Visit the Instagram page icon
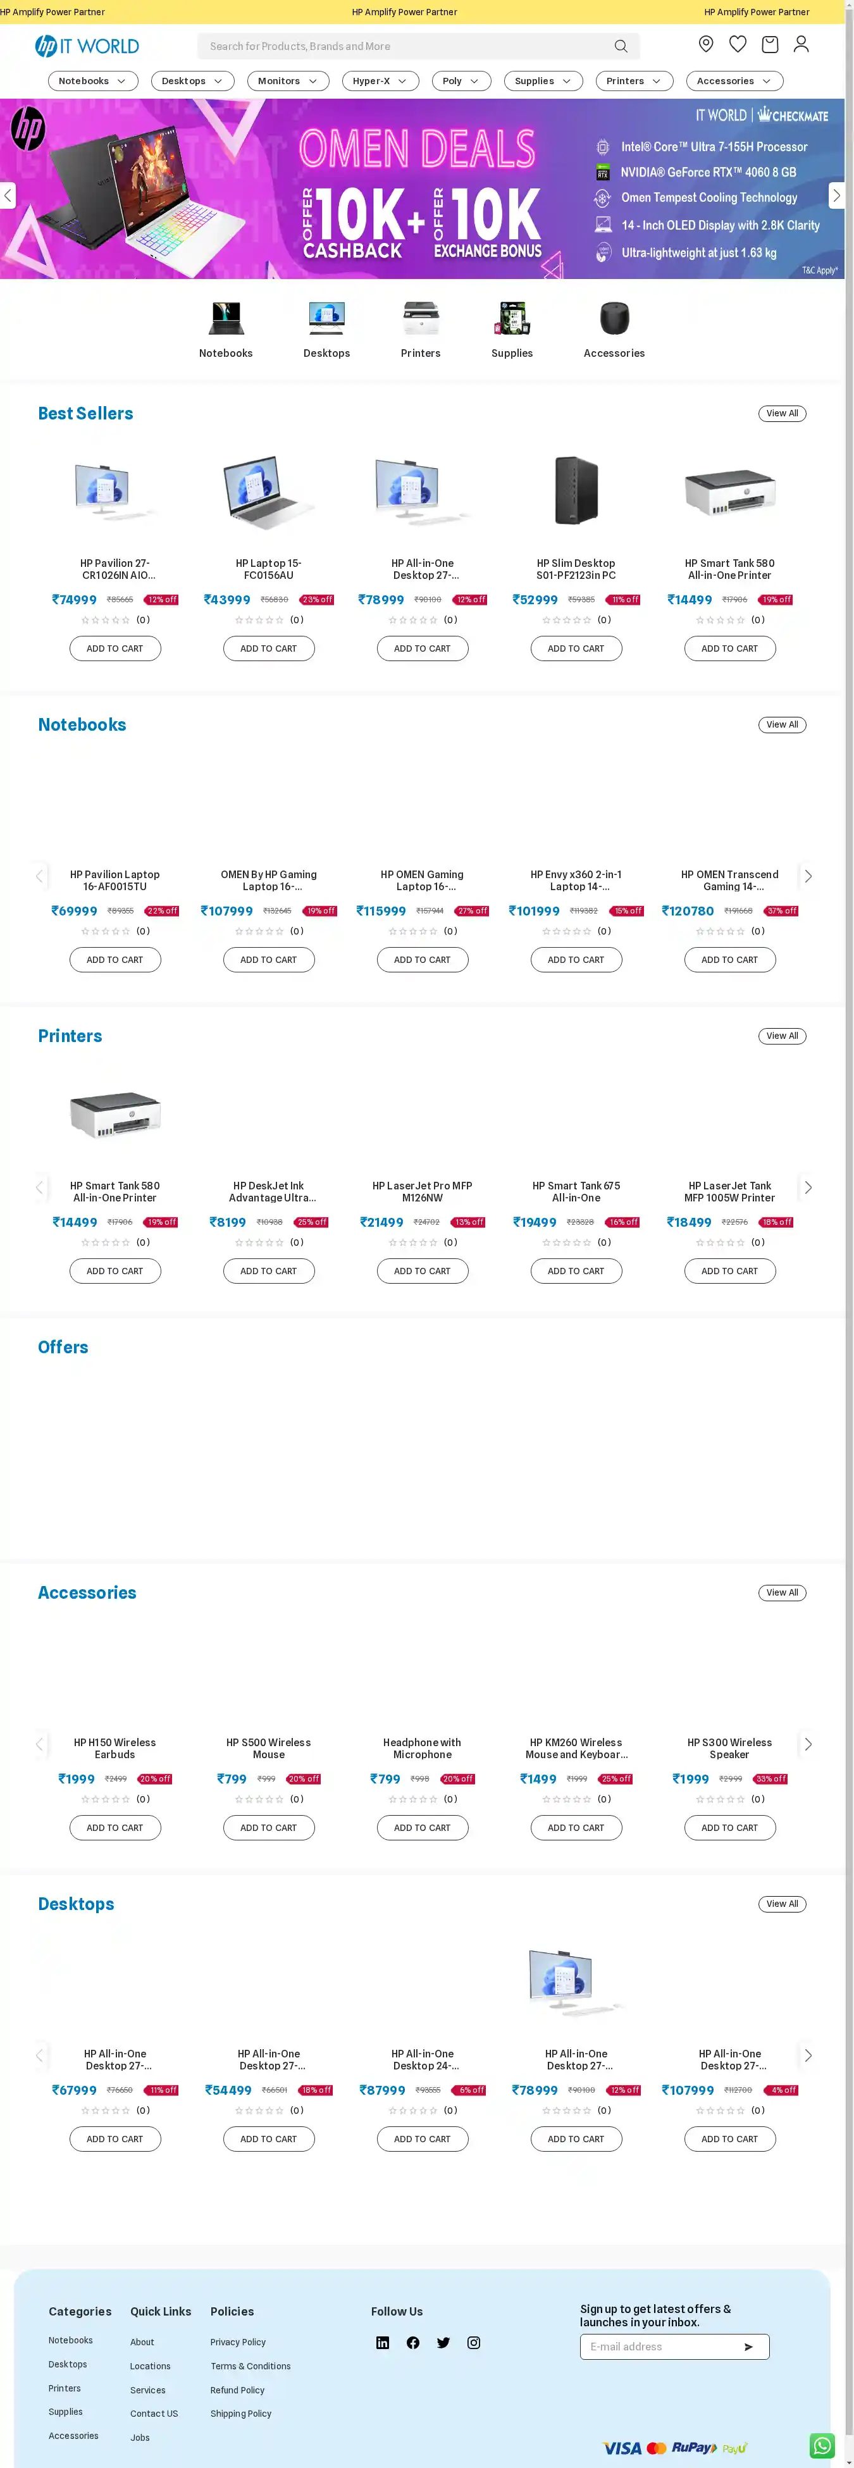The image size is (854, 2468). pyautogui.click(x=473, y=2343)
